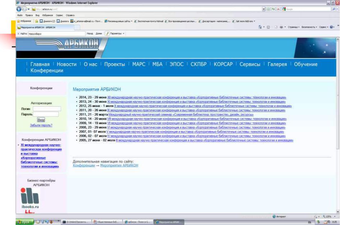Image resolution: width=340 pixels, height=225 pixels.
Task: Click the Вход login button
Action: 41,119
